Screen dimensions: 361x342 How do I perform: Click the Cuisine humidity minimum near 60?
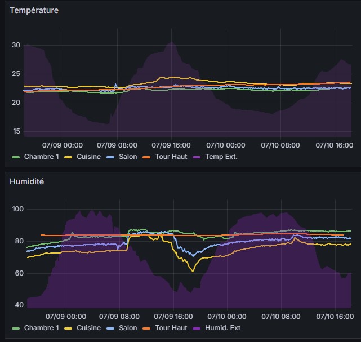click(193, 272)
